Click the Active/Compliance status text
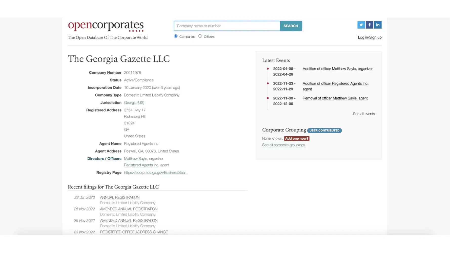 click(x=139, y=80)
